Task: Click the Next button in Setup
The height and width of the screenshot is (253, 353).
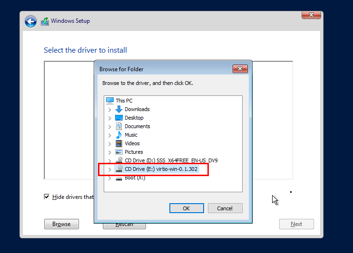Action: 296,224
